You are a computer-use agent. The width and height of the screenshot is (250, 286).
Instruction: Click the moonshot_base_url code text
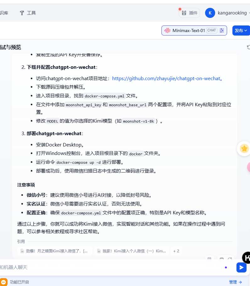coord(128,105)
